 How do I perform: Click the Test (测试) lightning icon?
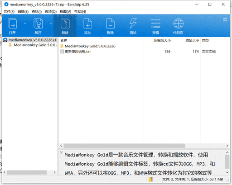pyautogui.click(x=133, y=26)
